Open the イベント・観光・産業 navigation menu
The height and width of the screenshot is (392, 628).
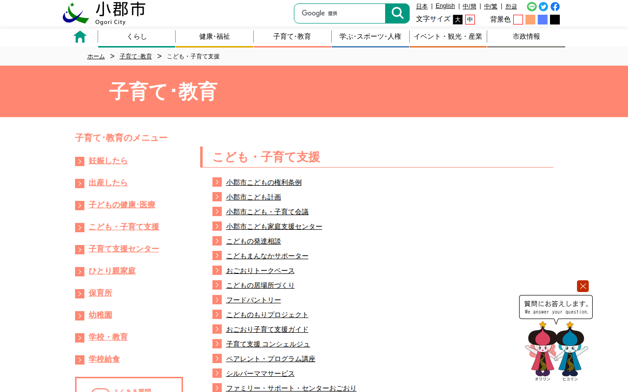coord(448,37)
